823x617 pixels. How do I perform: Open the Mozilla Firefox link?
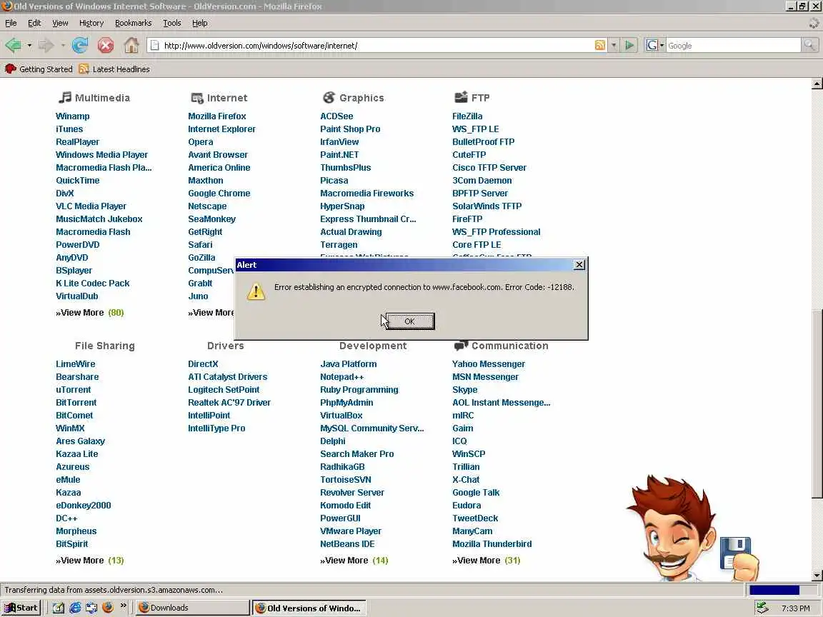216,116
